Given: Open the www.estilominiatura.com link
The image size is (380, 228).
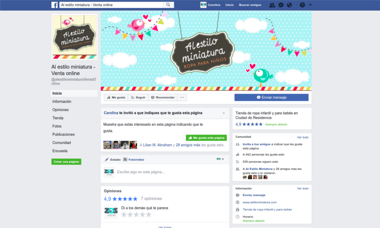Looking at the screenshot, I should 260,203.
